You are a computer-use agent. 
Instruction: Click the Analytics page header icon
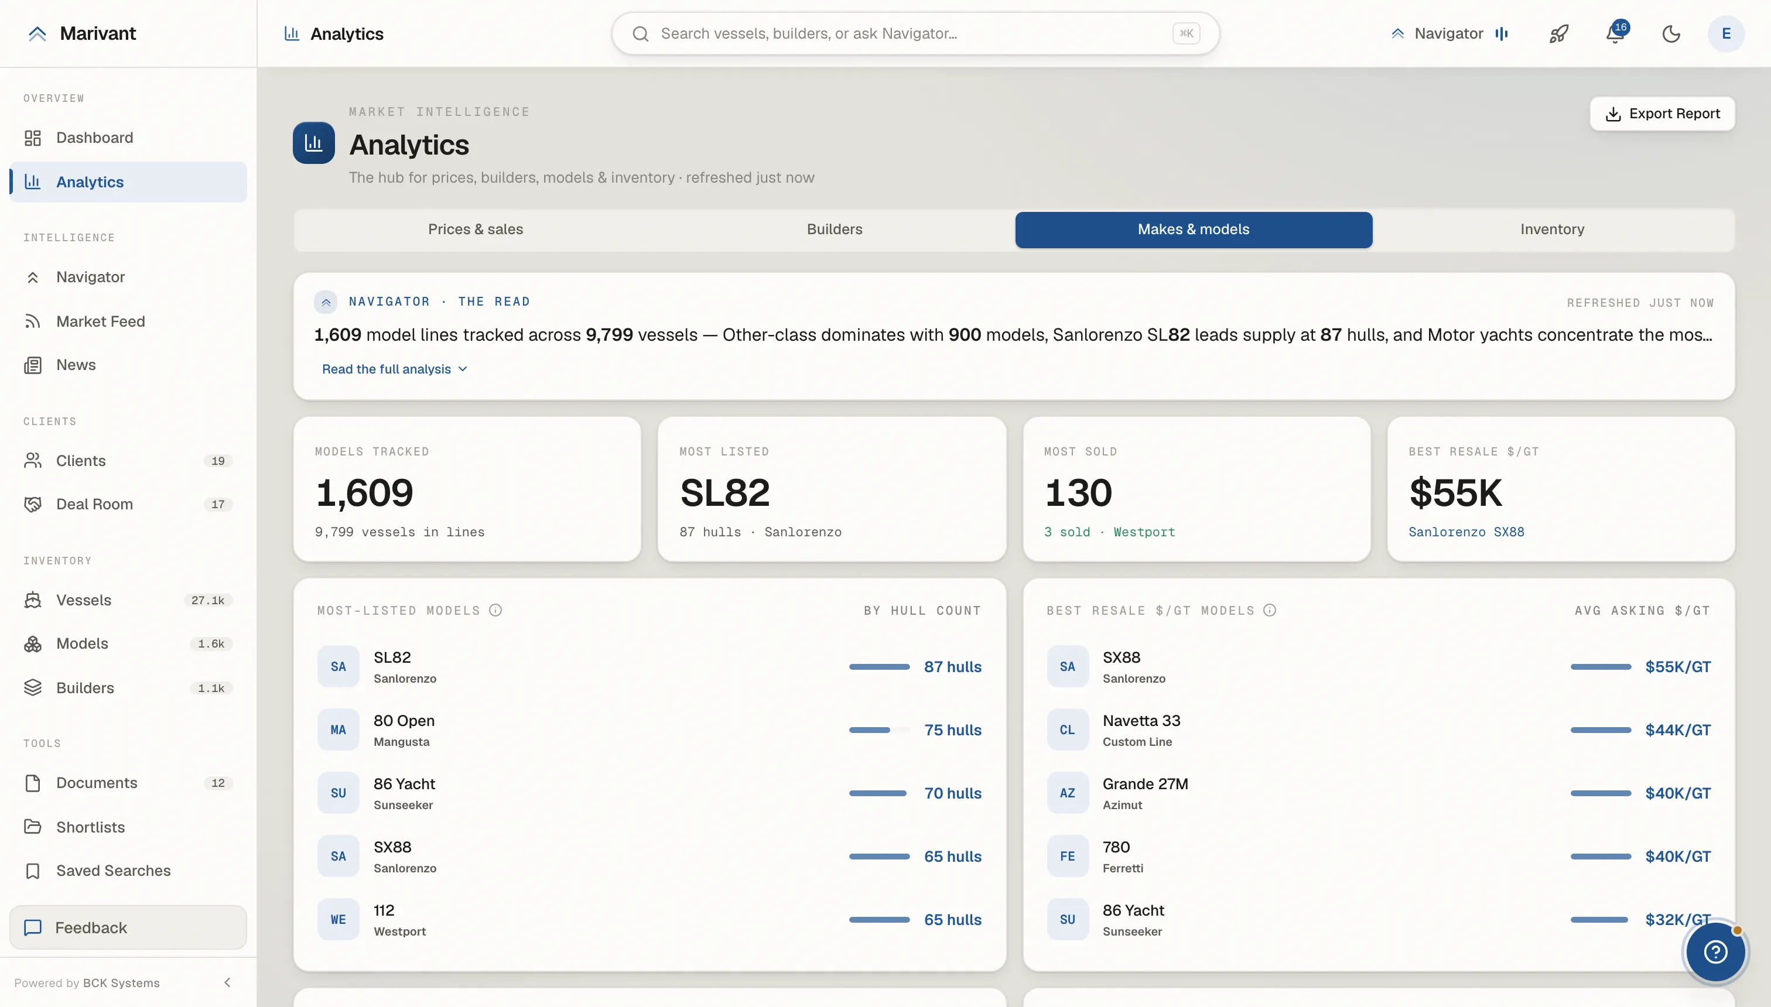(x=313, y=142)
